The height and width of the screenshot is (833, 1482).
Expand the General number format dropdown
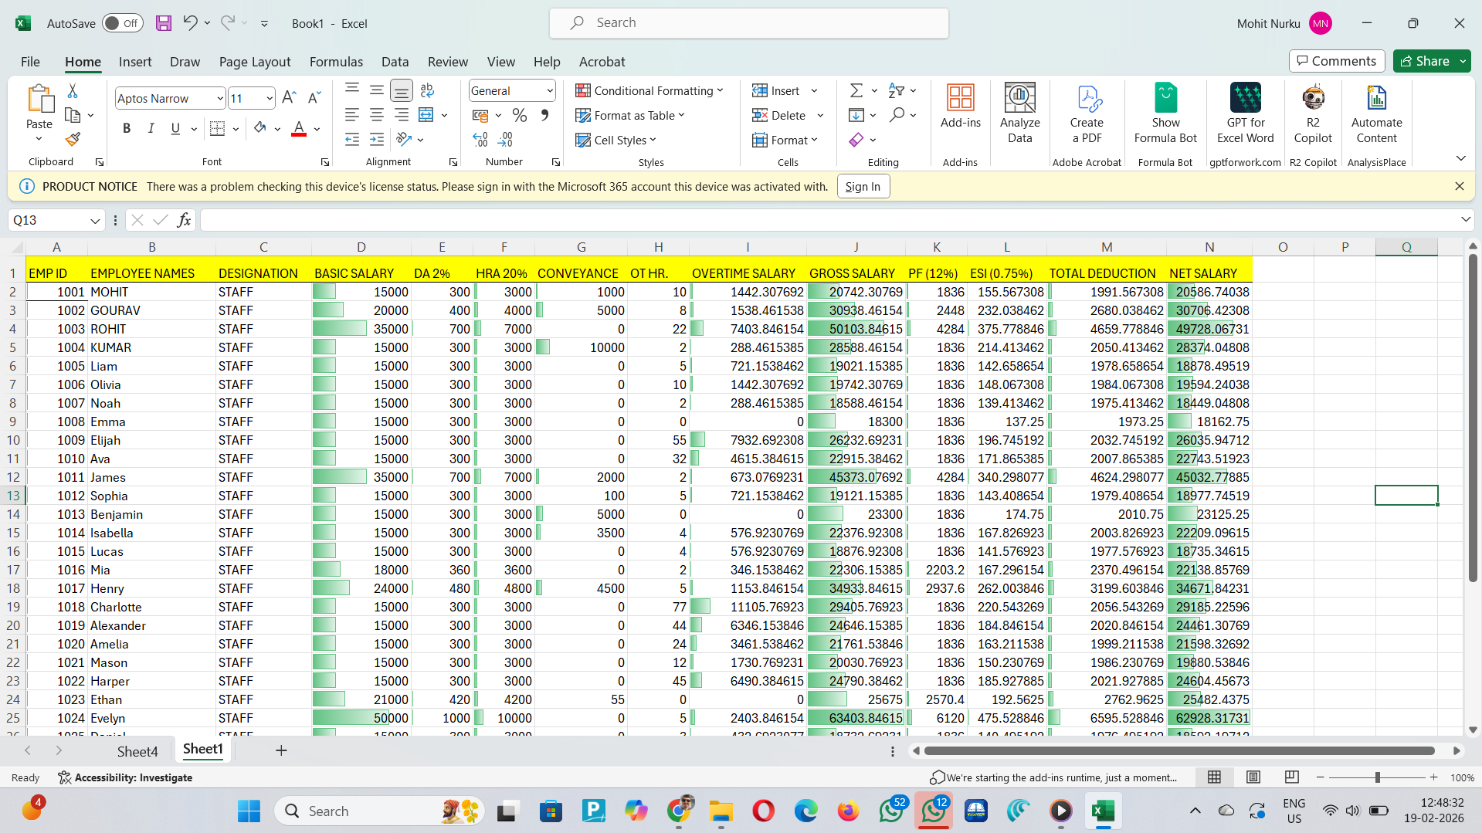pos(550,91)
